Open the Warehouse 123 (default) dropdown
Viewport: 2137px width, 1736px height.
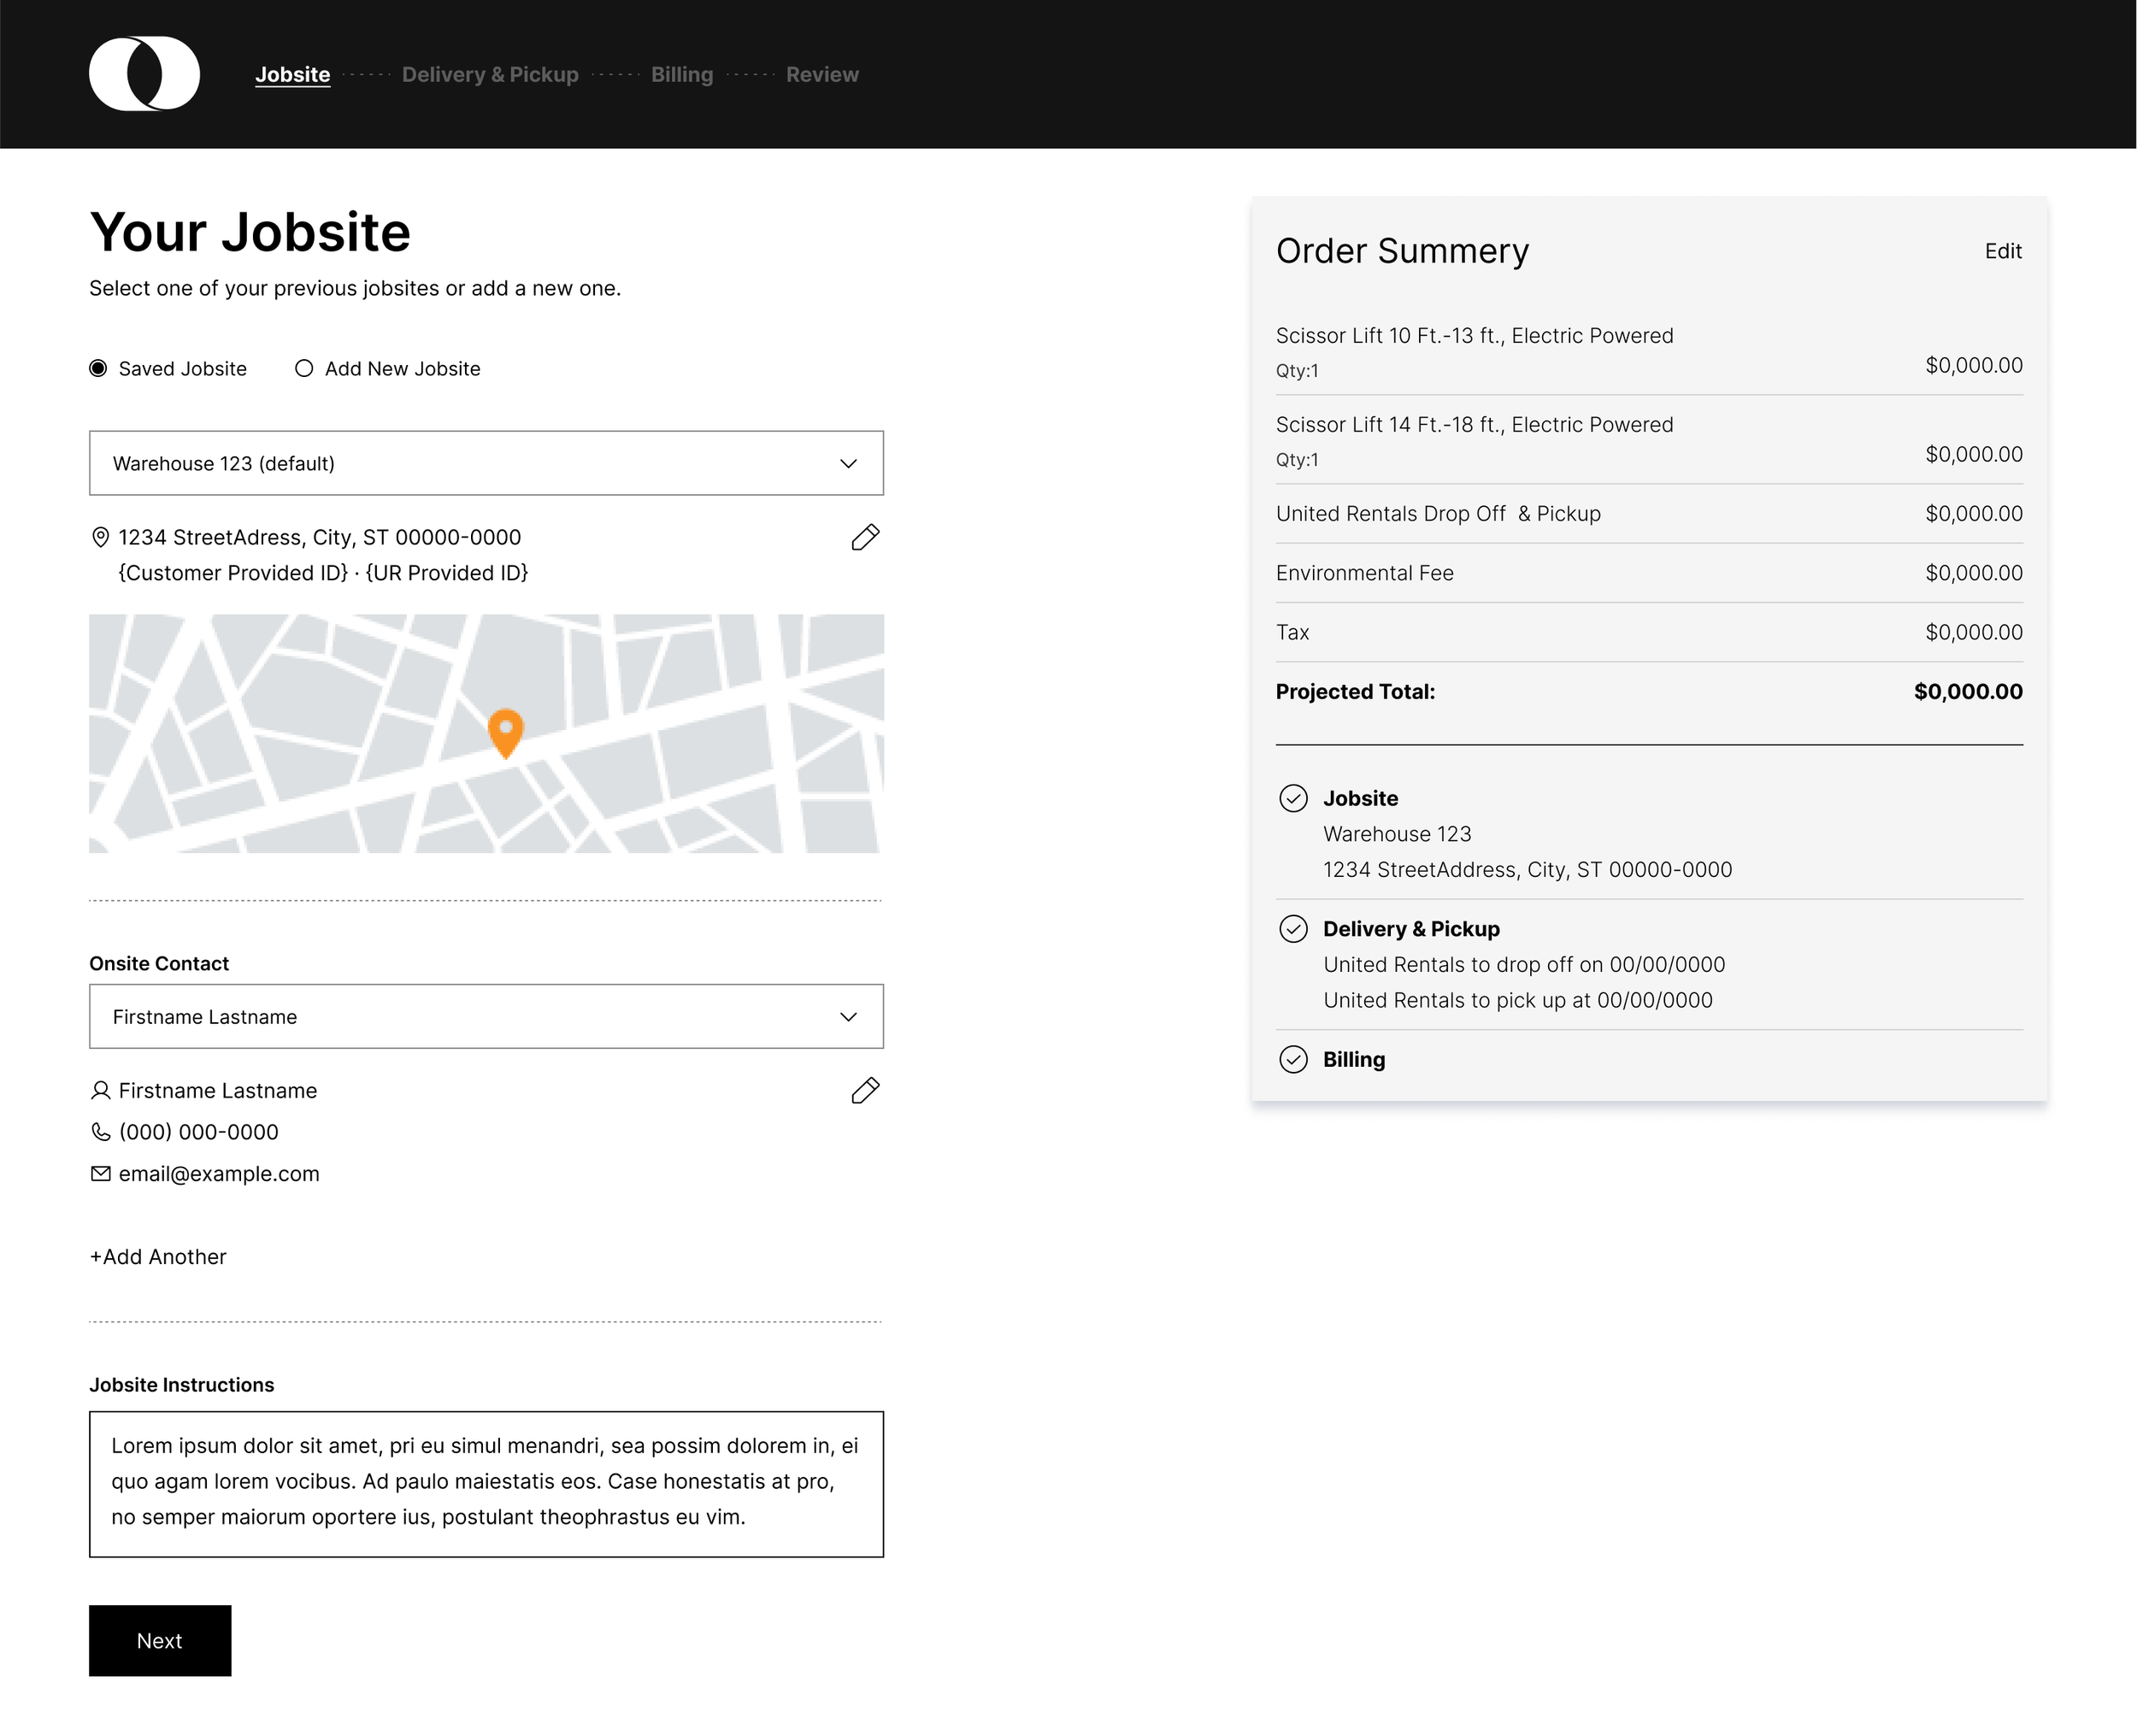click(486, 463)
